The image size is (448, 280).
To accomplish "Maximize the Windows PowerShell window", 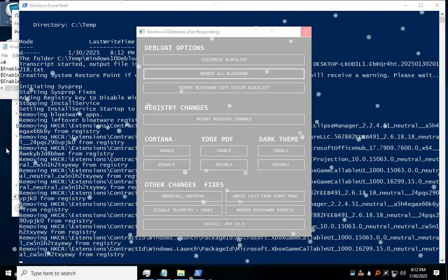I will pyautogui.click(x=421, y=5).
